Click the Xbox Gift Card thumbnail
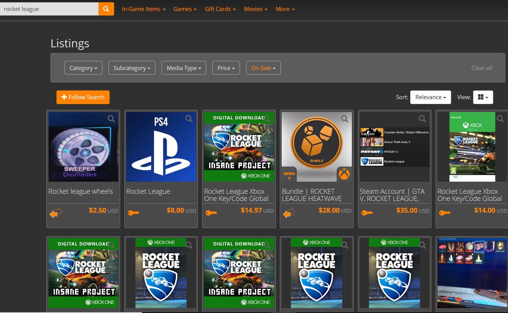This screenshot has height=313, width=508. click(472, 147)
